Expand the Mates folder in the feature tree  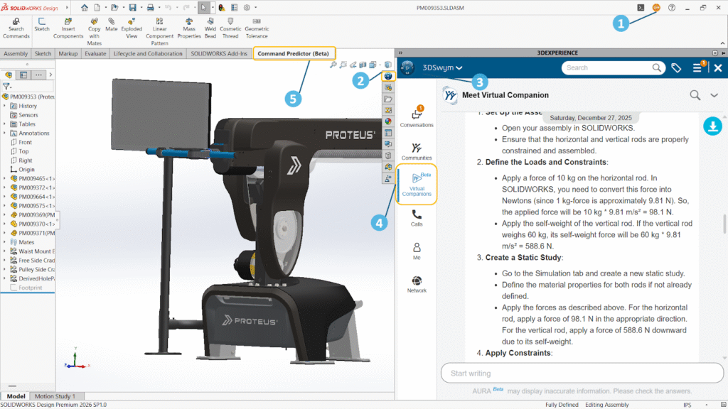[x=6, y=241]
